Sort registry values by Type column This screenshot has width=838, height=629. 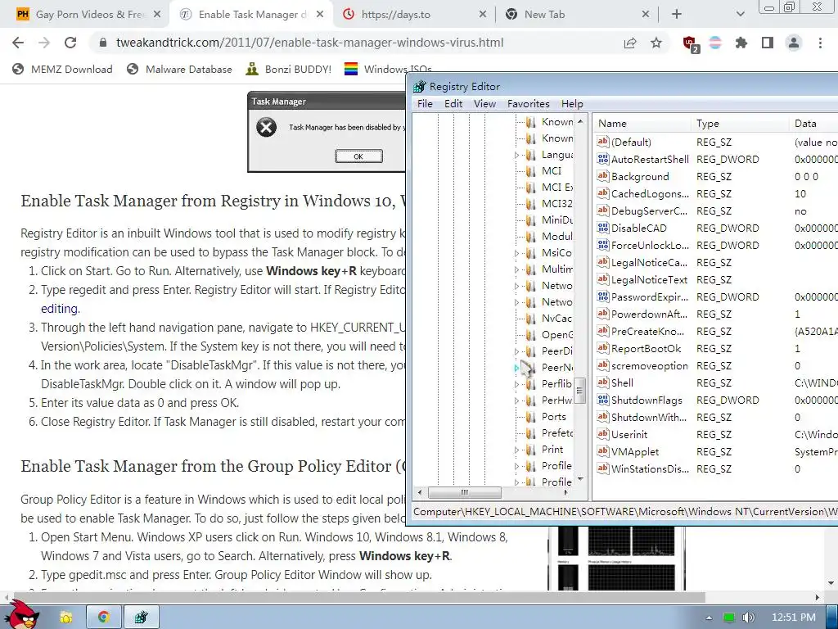click(x=740, y=124)
